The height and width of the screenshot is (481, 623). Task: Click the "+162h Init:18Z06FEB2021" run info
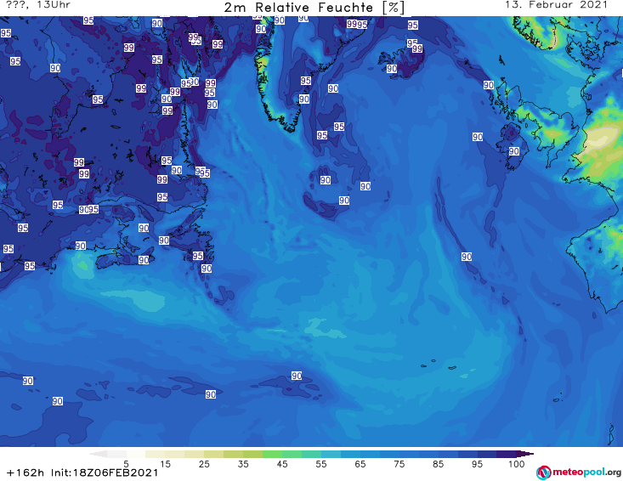pos(82,473)
